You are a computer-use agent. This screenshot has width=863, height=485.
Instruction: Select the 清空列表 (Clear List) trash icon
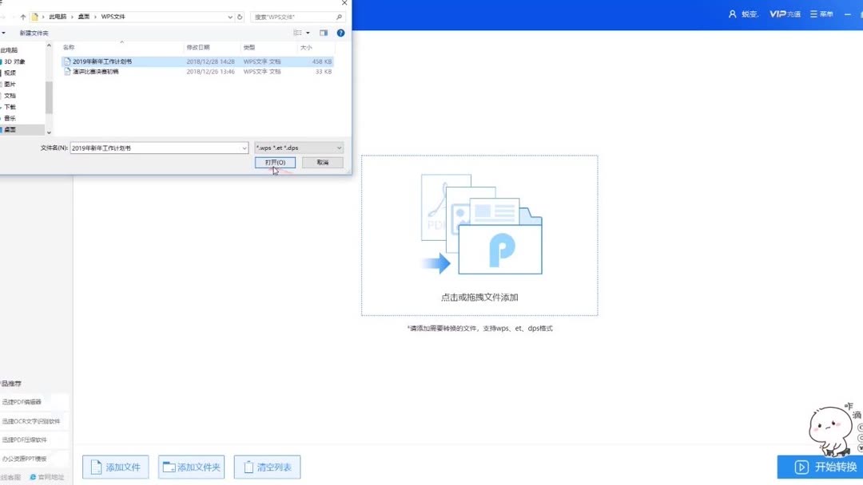coord(248,467)
